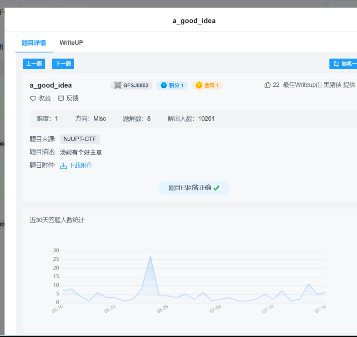Go to next challenge with 下一题
Image resolution: width=357 pixels, height=337 pixels.
(x=63, y=64)
